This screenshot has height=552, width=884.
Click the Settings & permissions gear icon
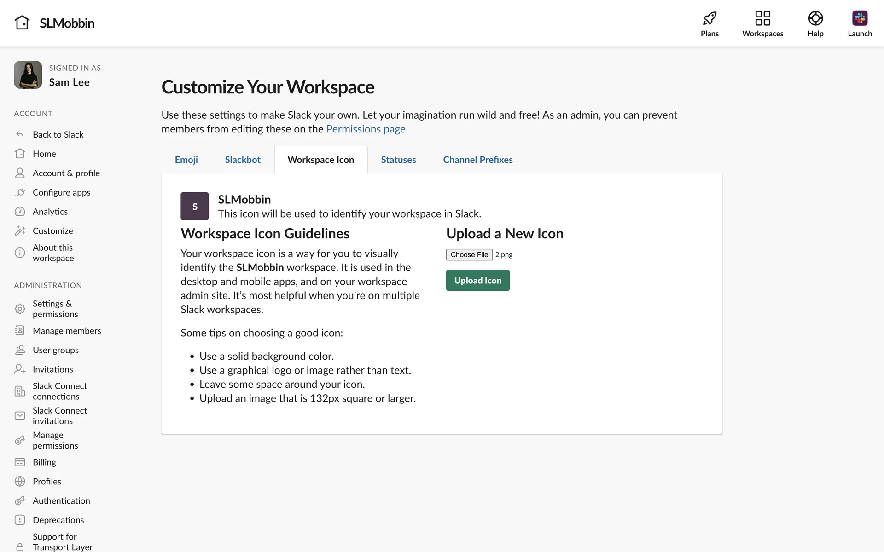(x=20, y=309)
